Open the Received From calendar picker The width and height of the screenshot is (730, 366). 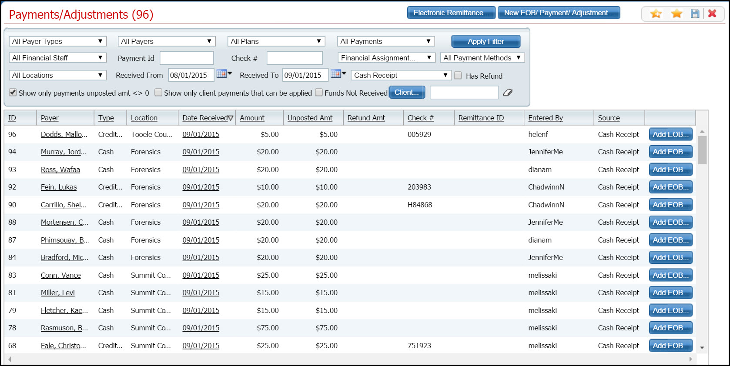pos(224,74)
